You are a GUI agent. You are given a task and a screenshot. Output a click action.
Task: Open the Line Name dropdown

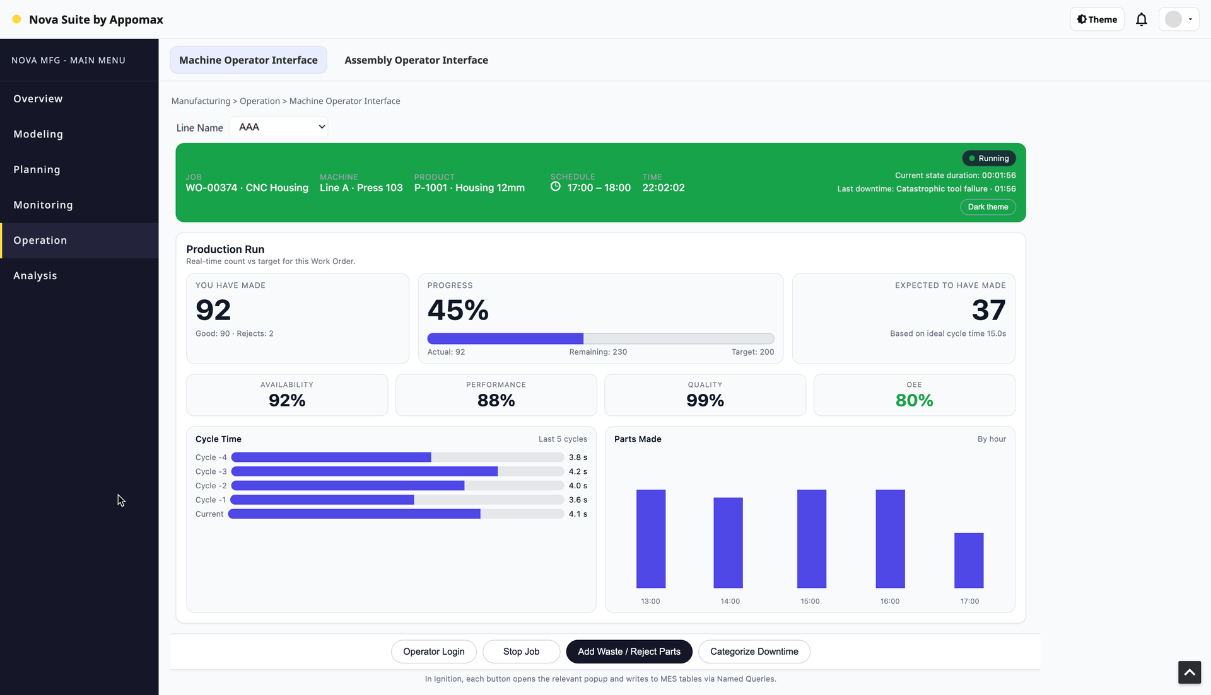click(279, 127)
